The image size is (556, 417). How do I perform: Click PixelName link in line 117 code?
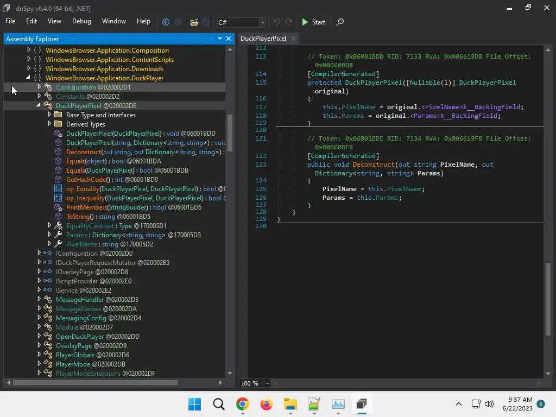click(358, 107)
